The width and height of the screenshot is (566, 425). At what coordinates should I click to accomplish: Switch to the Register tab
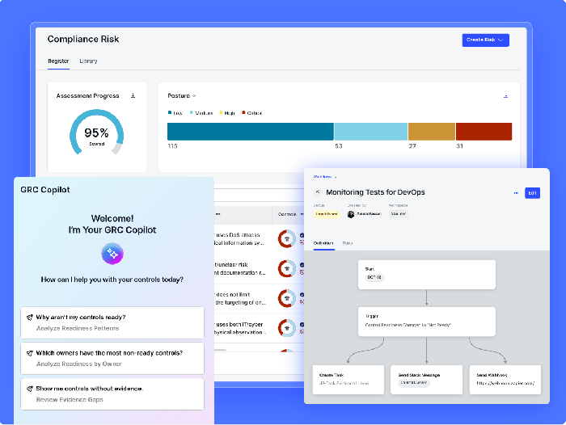coord(58,61)
